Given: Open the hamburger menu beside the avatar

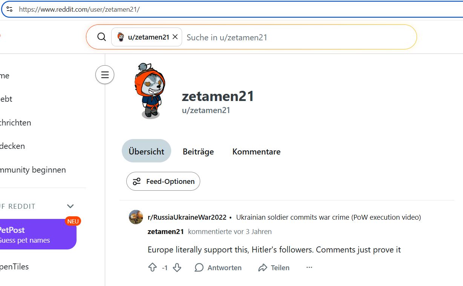Looking at the screenshot, I should point(104,75).
